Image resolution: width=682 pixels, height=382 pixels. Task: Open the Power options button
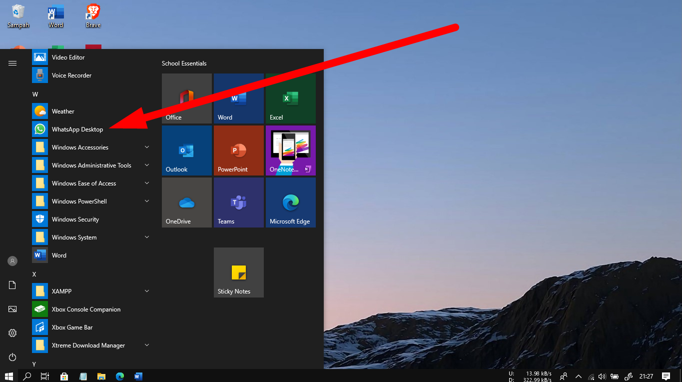point(12,357)
